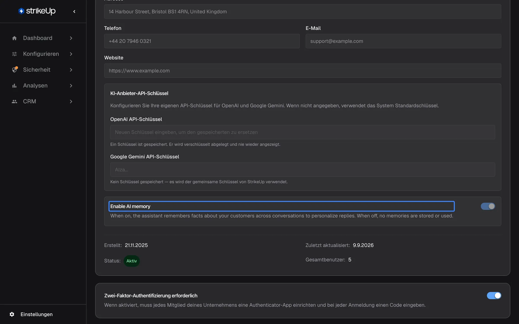Click the Erstellt date 21.11.2025
The width and height of the screenshot is (519, 324).
[x=136, y=245]
